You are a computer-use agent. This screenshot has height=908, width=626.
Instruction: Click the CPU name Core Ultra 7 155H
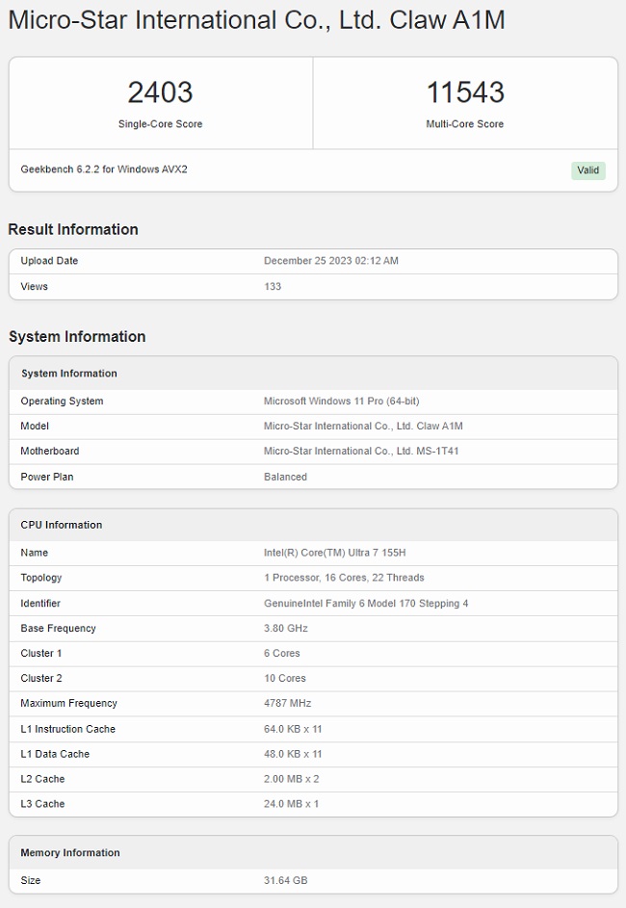(x=335, y=553)
